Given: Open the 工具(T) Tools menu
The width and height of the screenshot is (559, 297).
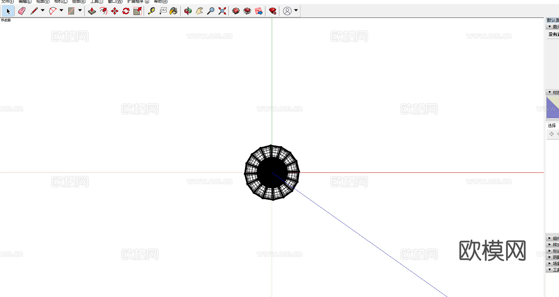Looking at the screenshot, I should coord(97,2).
